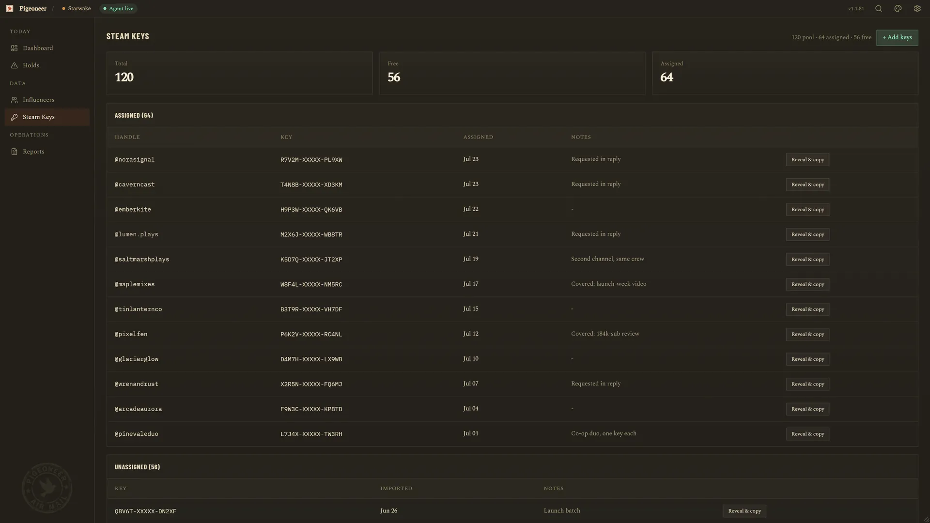The width and height of the screenshot is (930, 523).
Task: Open Influencers in sidebar
Action: point(47,100)
